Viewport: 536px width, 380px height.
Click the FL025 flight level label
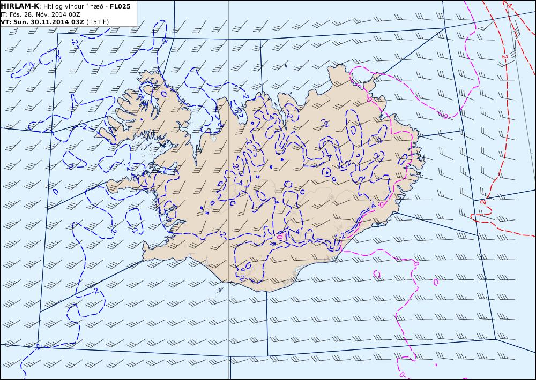click(x=120, y=6)
